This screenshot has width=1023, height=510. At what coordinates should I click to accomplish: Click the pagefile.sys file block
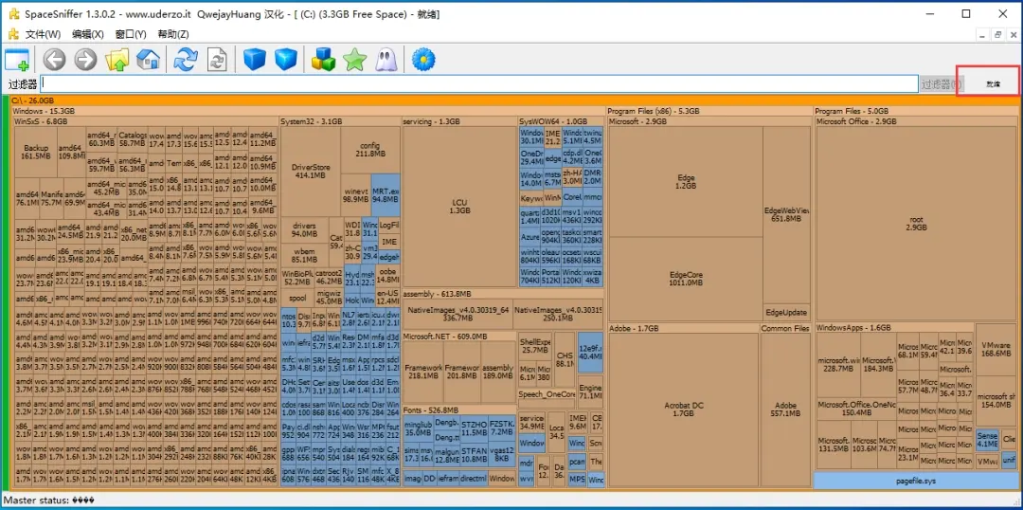(915, 481)
